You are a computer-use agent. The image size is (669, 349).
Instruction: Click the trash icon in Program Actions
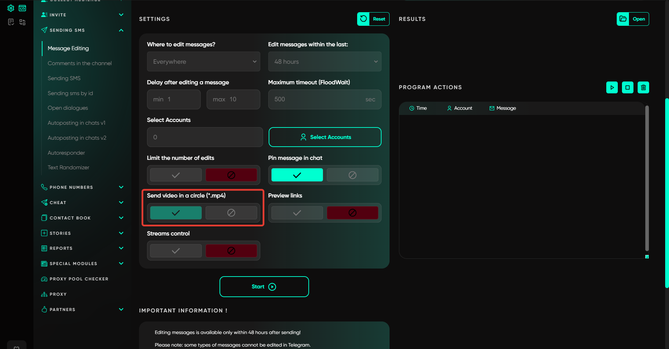(x=643, y=87)
